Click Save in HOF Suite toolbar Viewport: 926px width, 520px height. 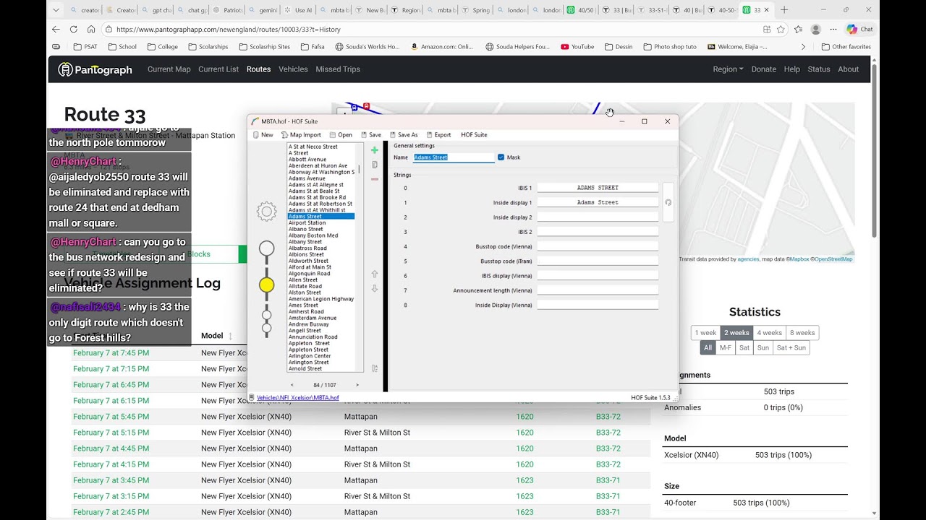370,135
